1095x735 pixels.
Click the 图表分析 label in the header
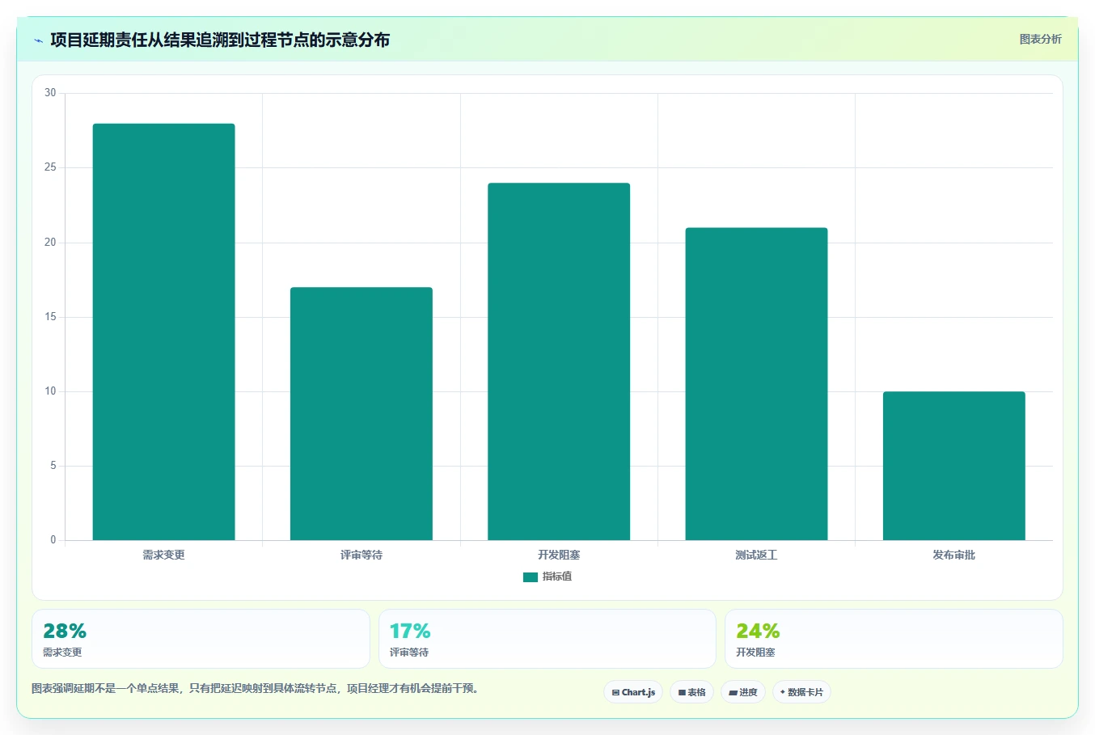1040,39
